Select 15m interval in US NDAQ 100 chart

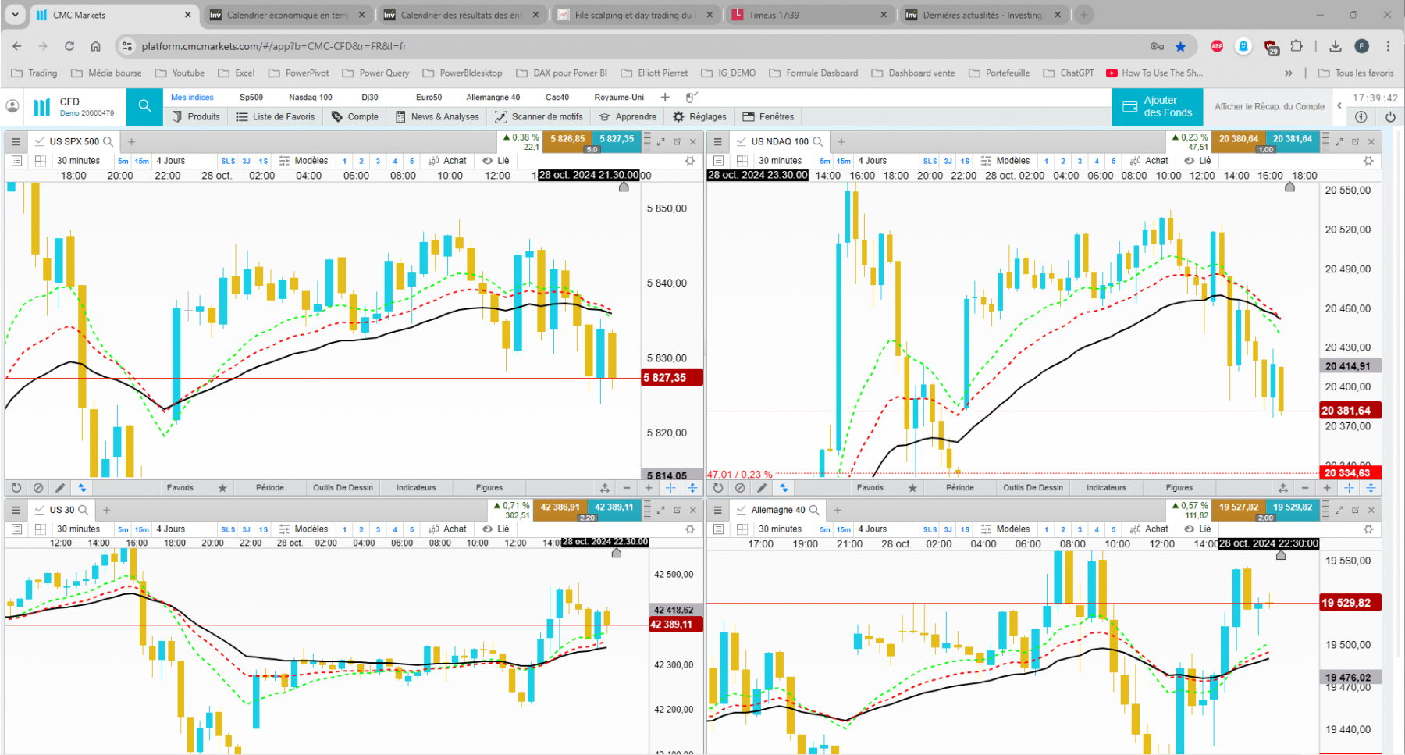pos(844,161)
